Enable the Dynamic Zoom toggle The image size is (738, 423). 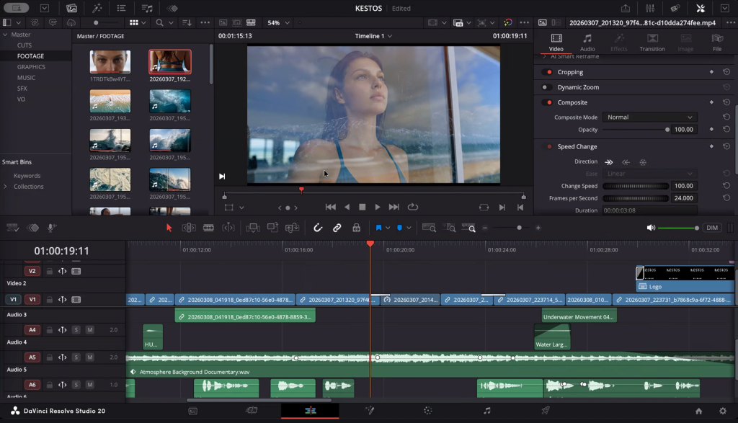548,87
